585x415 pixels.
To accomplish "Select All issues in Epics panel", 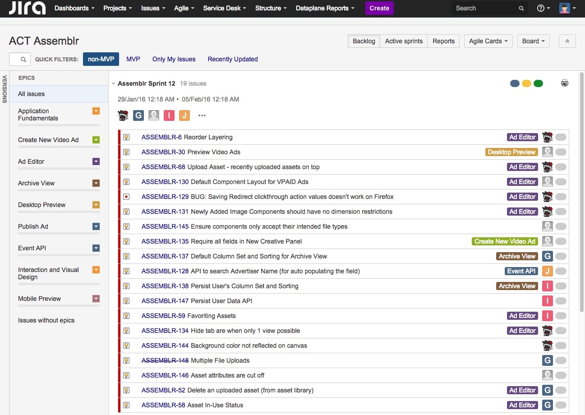I will [59, 94].
